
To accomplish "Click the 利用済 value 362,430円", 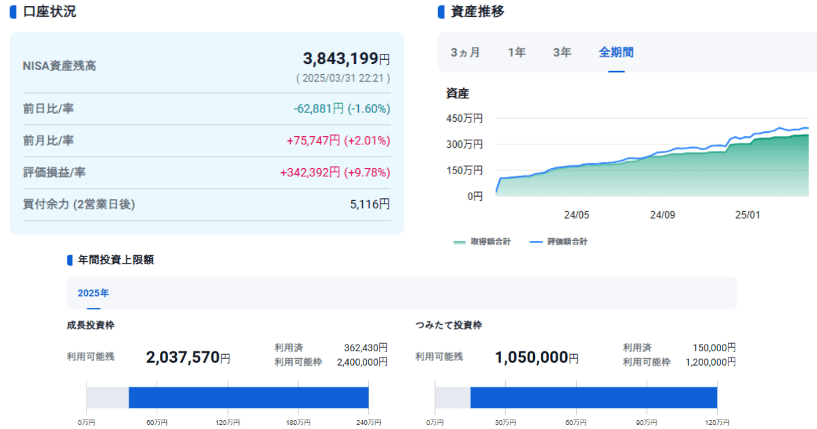I will pos(366,348).
